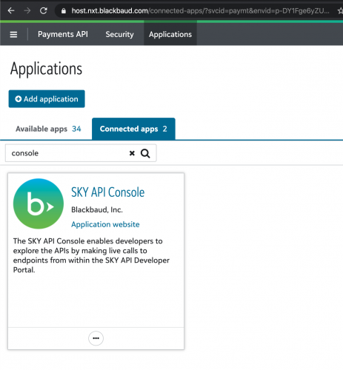Go forward with the browser forward arrow
The height and width of the screenshot is (370, 343).
27,10
